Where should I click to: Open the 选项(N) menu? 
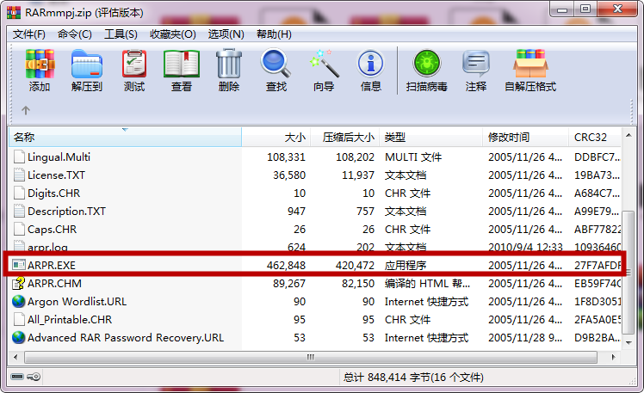coord(226,34)
